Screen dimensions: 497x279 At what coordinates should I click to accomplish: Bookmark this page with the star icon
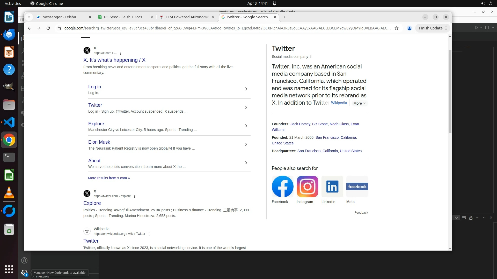pos(396,28)
